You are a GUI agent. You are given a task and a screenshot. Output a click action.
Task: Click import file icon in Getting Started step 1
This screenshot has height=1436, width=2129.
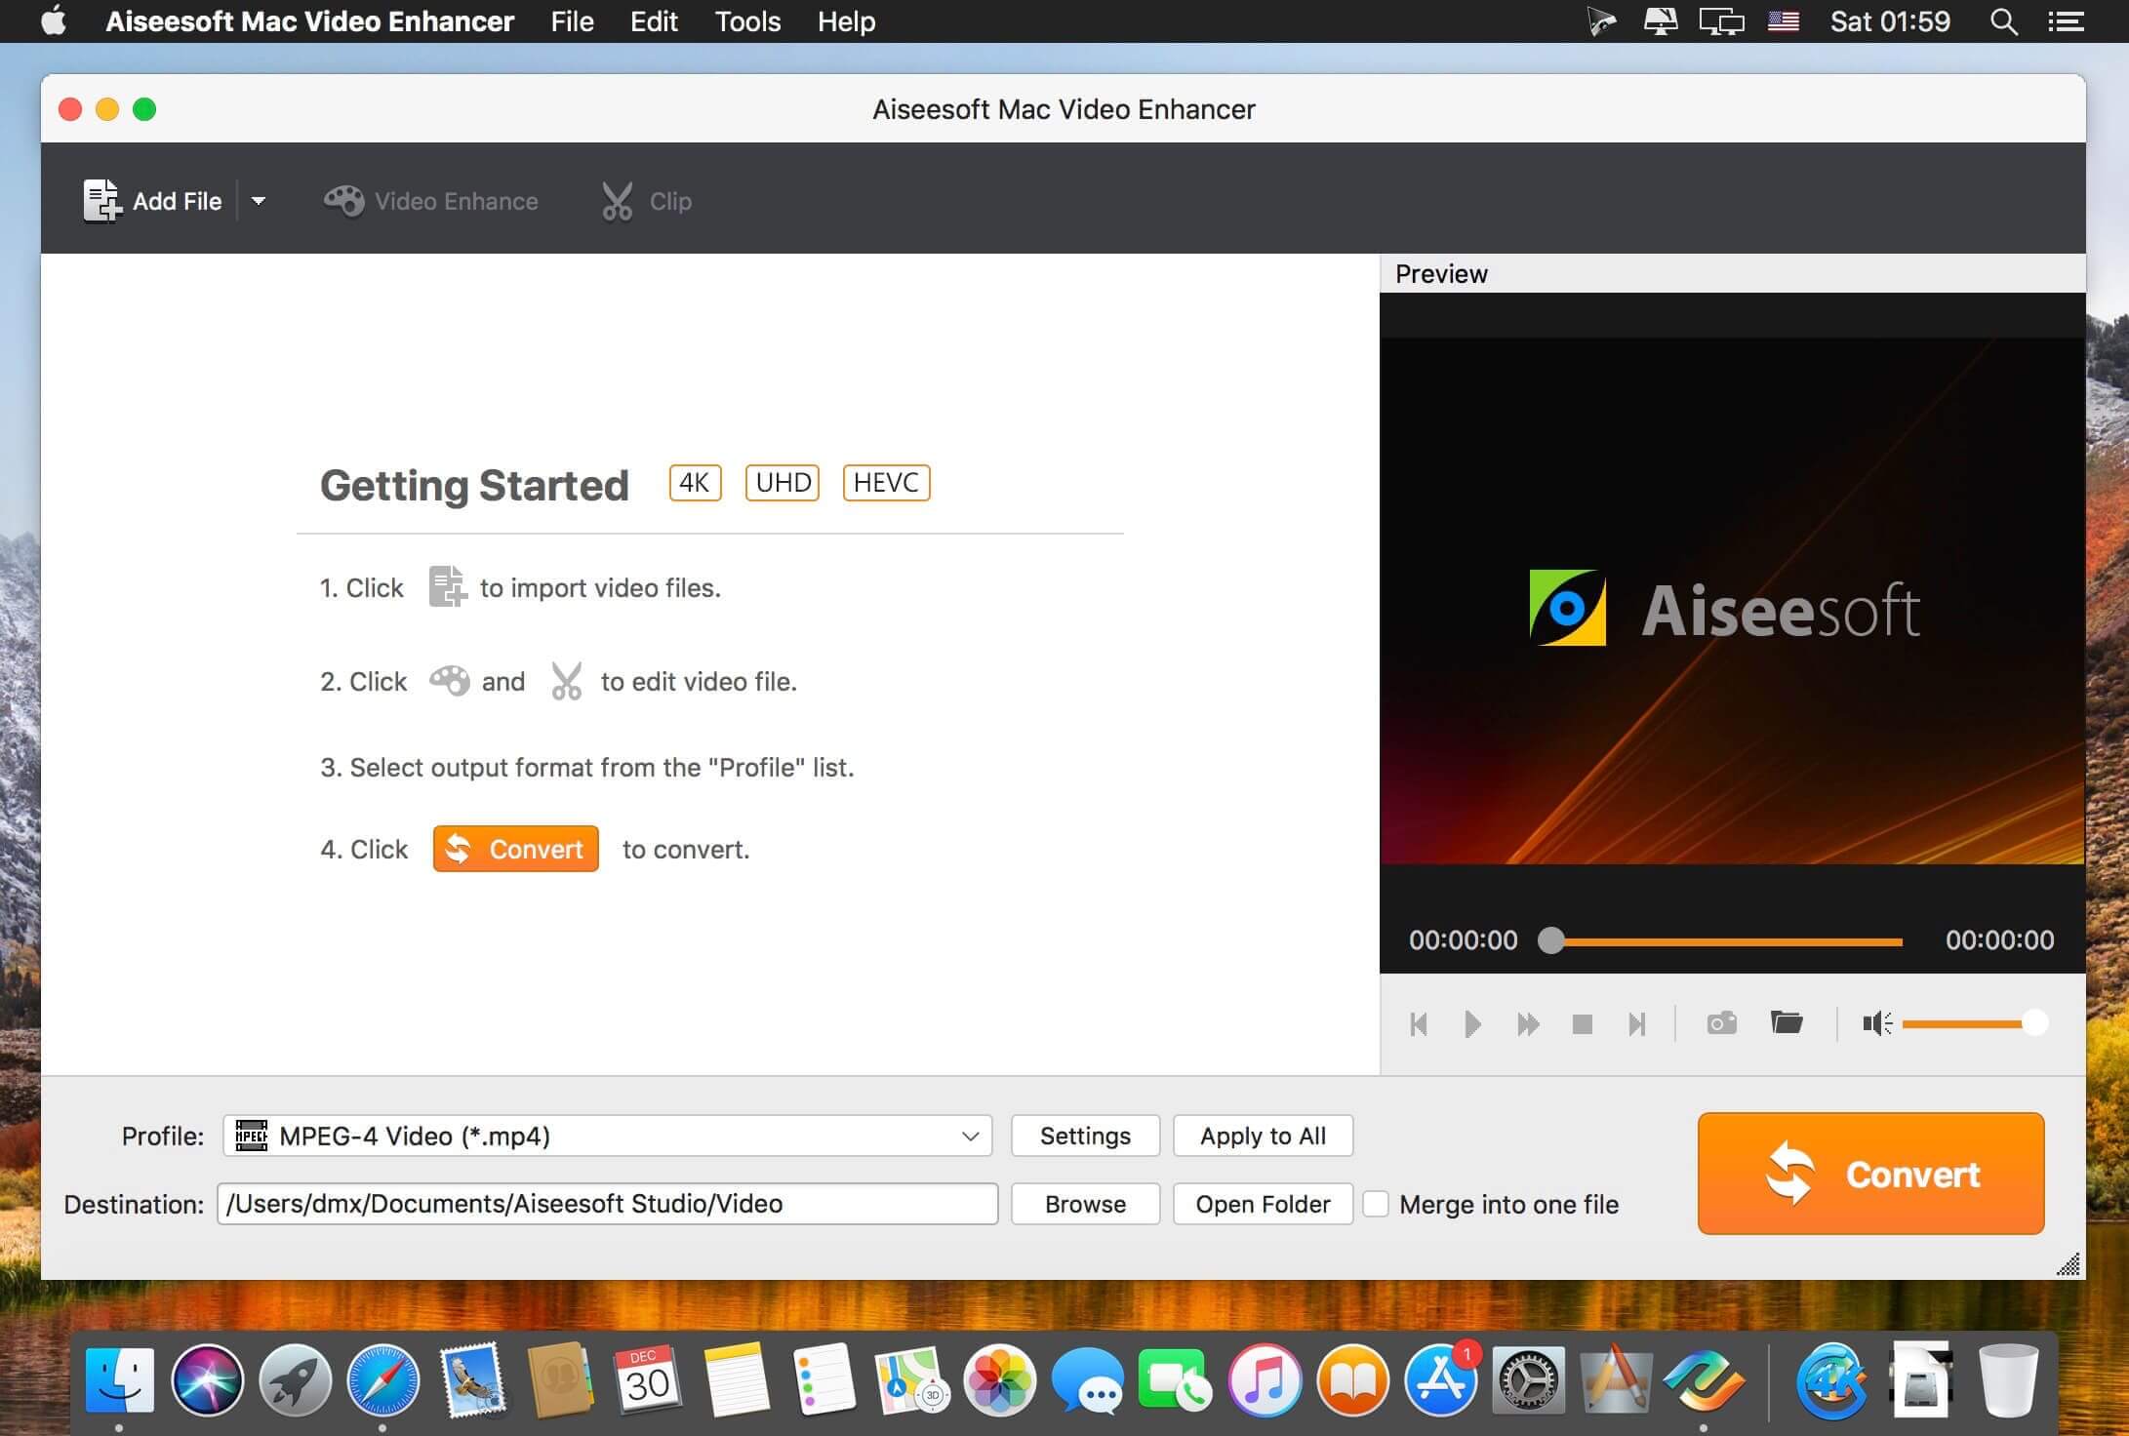coord(447,586)
